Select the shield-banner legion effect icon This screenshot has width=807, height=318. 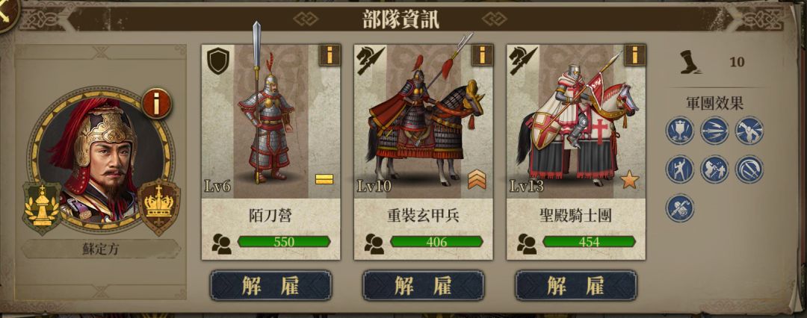pos(679,130)
